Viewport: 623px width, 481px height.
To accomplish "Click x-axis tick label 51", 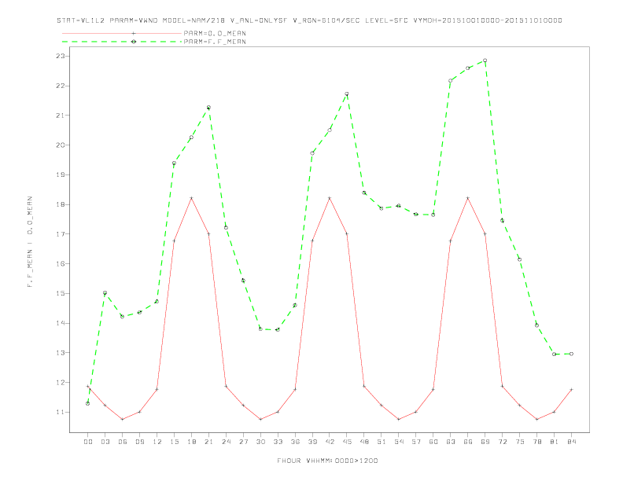I will 382,442.
